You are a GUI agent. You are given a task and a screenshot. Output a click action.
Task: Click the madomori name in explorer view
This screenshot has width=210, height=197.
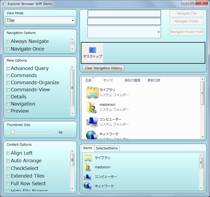(107, 104)
